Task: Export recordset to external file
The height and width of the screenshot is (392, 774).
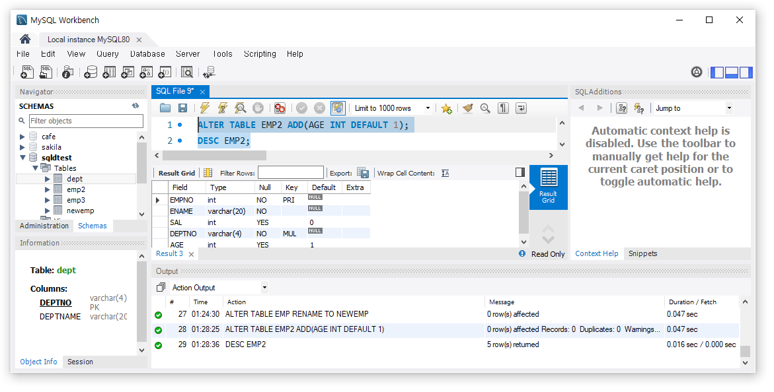Action: point(363,173)
